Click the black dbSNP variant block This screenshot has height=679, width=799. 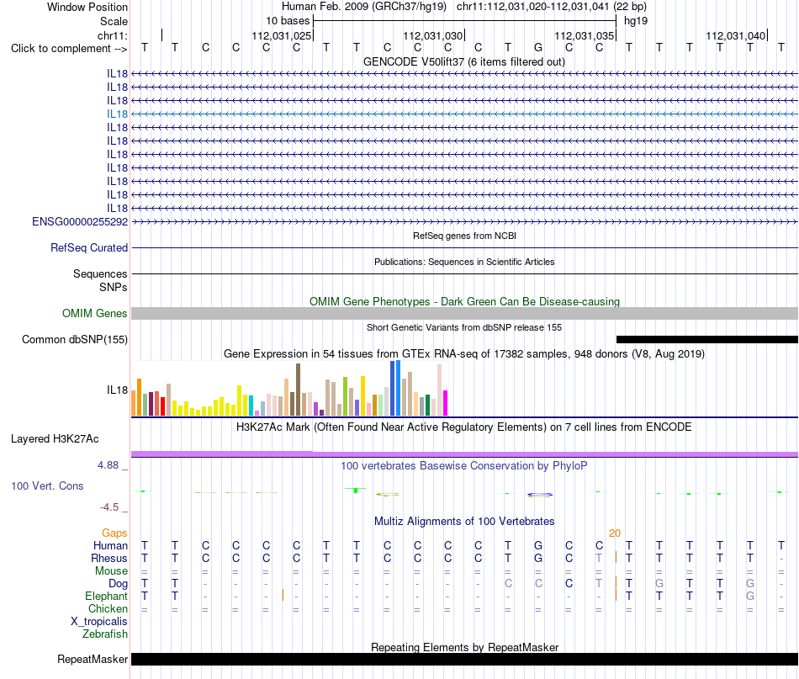pos(706,340)
